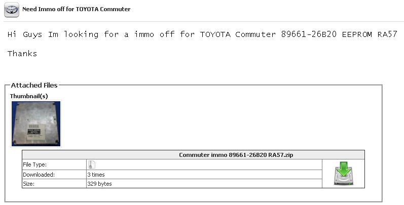404x205 pixels.
Task: Click the part number 89661-26B20 in post text
Action: 311,35
